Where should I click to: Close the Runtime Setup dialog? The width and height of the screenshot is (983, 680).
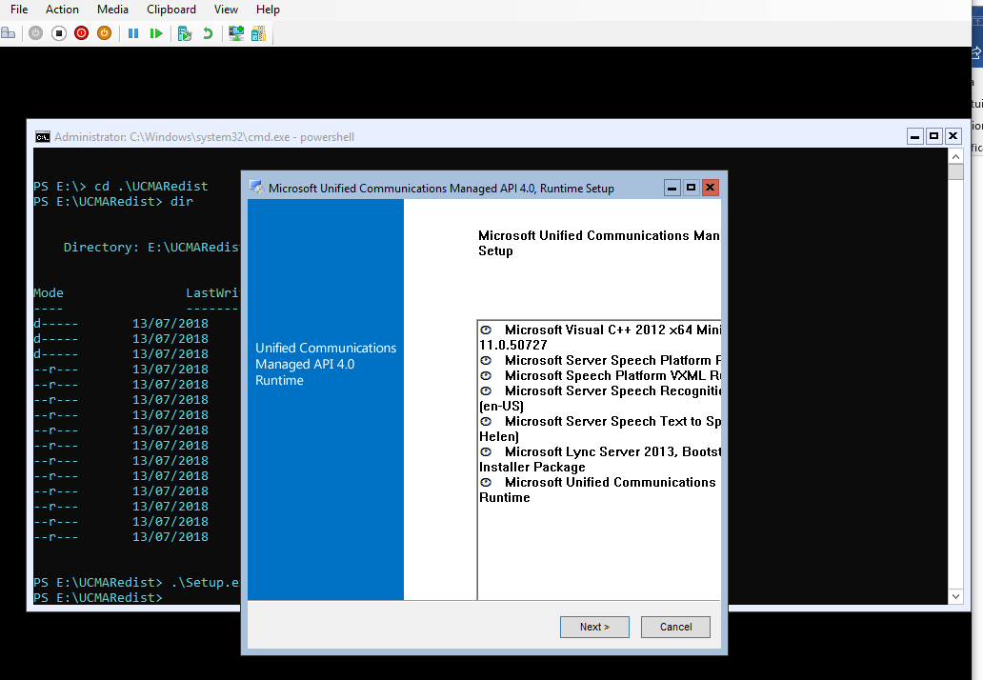coord(711,188)
